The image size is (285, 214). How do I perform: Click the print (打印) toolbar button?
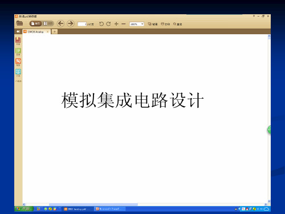[165, 24]
